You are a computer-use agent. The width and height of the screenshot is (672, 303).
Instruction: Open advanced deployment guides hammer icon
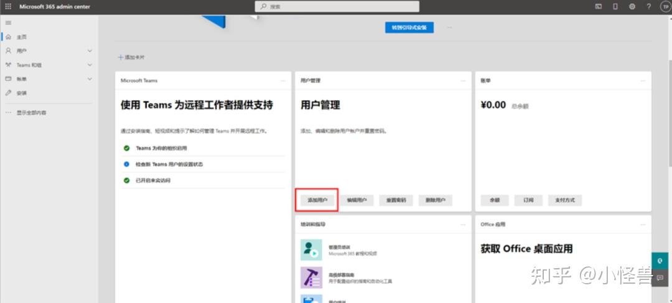point(311,277)
